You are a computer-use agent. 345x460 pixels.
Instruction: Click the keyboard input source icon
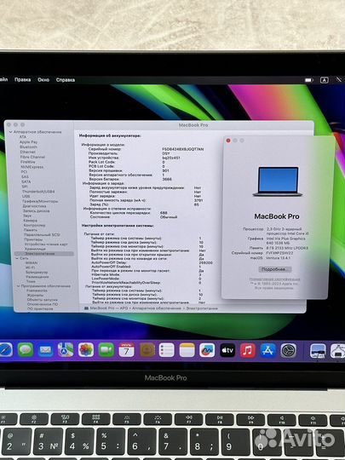pyautogui.click(x=325, y=80)
